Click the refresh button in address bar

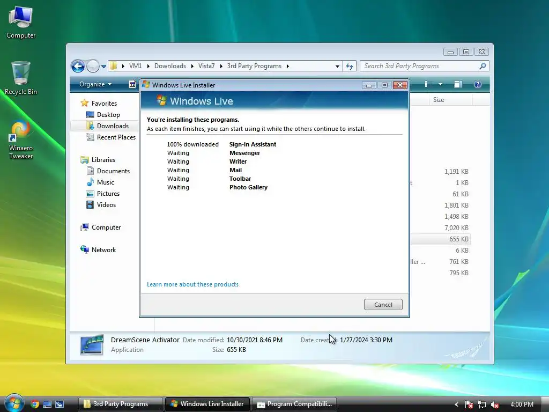[x=350, y=66]
